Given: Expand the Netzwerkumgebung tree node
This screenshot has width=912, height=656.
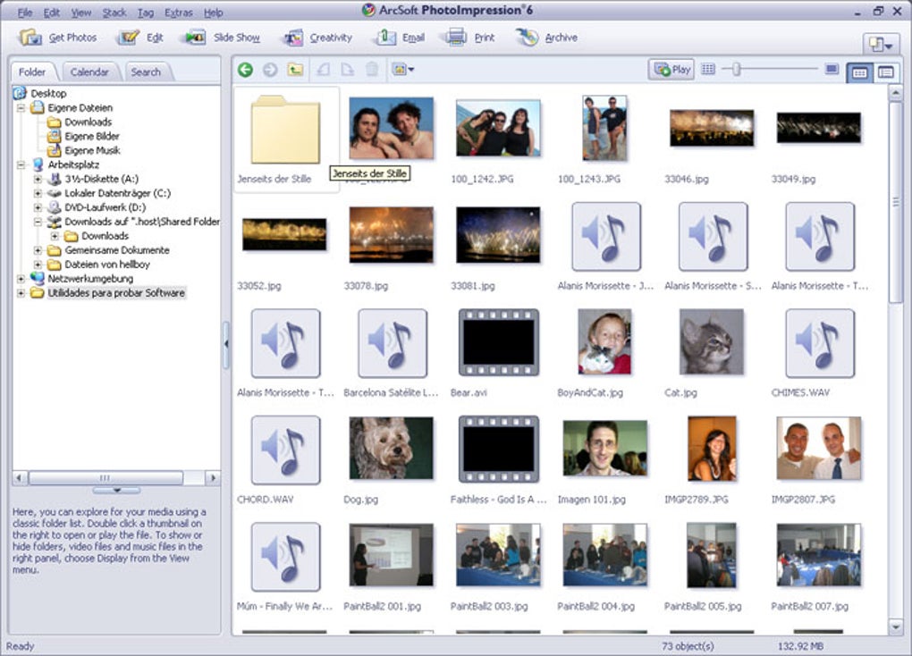Looking at the screenshot, I should point(21,279).
